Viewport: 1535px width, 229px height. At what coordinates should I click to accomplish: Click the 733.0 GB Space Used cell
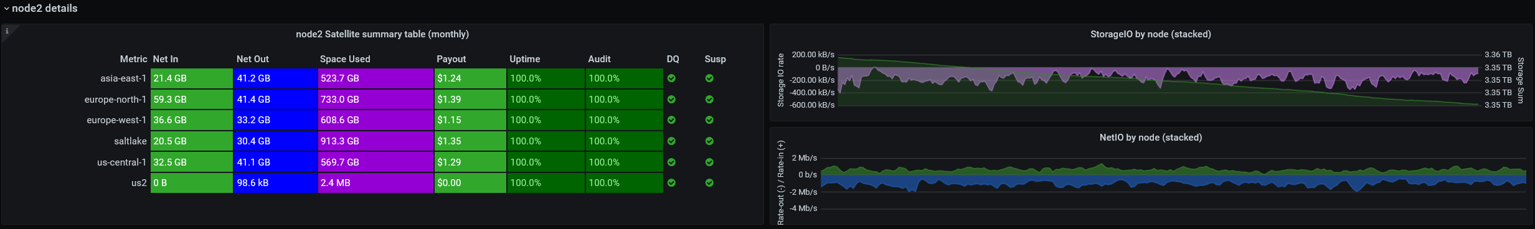375,100
